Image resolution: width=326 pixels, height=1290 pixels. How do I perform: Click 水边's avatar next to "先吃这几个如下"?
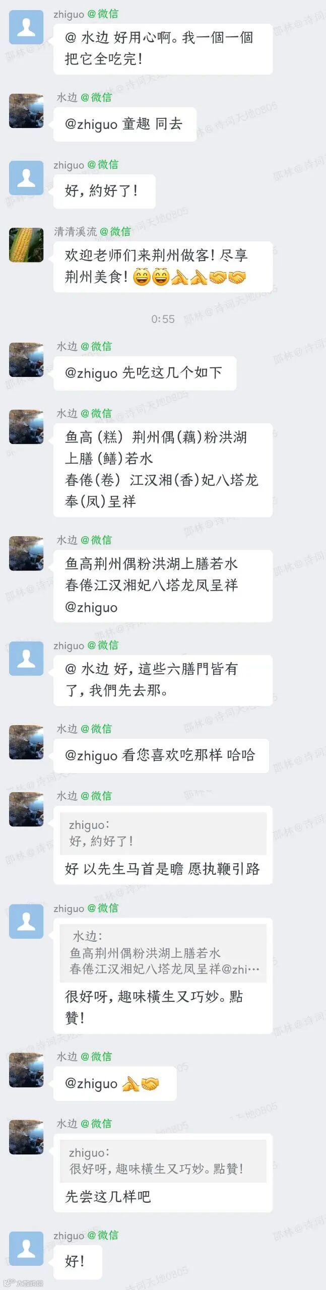coord(26,359)
